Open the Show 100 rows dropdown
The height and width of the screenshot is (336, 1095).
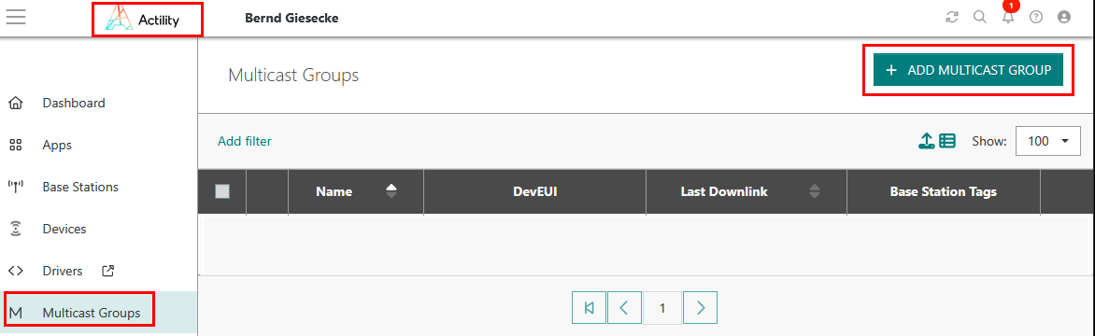[1047, 141]
